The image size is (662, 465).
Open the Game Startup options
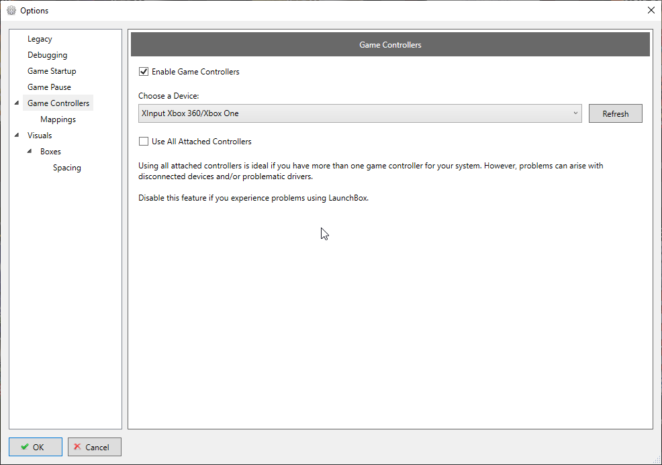point(52,71)
